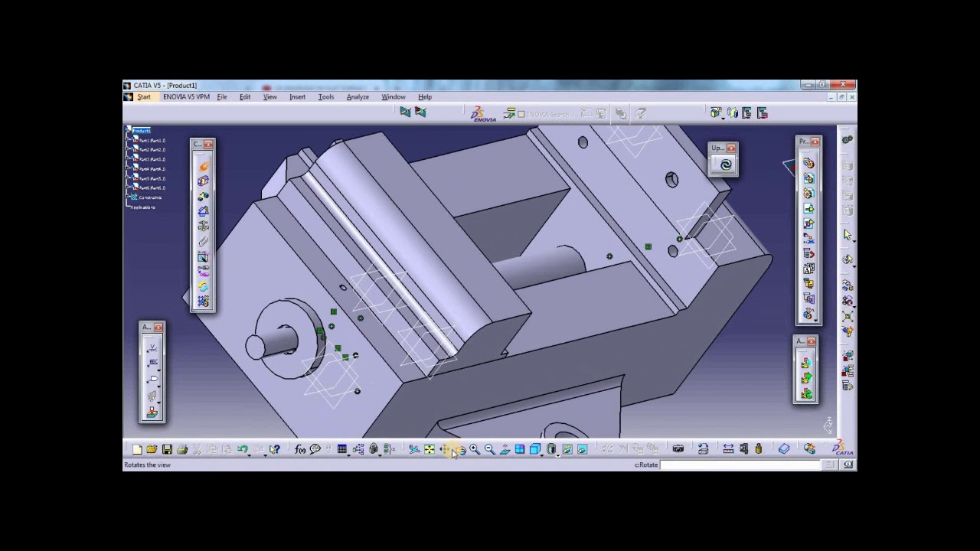
Task: Select Applications node in tree
Action: pos(143,207)
